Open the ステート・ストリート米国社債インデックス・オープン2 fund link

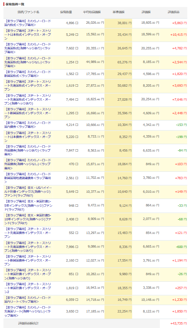point(28,288)
